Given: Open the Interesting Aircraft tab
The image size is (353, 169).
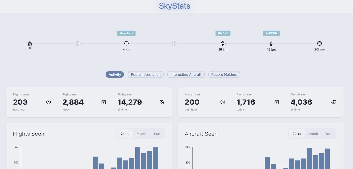Looking at the screenshot, I should [x=186, y=75].
